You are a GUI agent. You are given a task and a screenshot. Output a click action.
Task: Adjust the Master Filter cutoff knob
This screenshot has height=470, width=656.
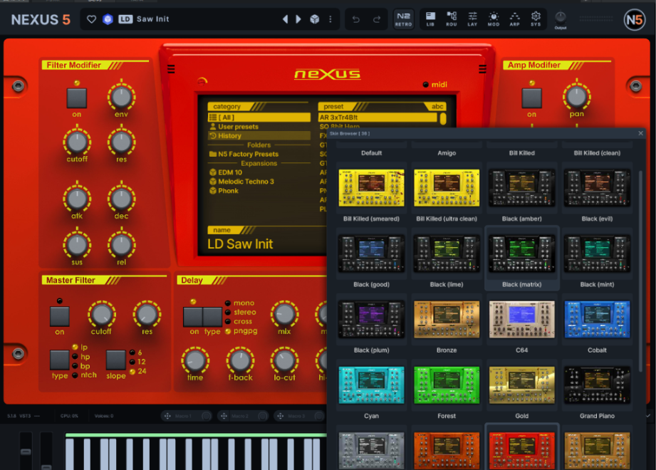tap(101, 313)
